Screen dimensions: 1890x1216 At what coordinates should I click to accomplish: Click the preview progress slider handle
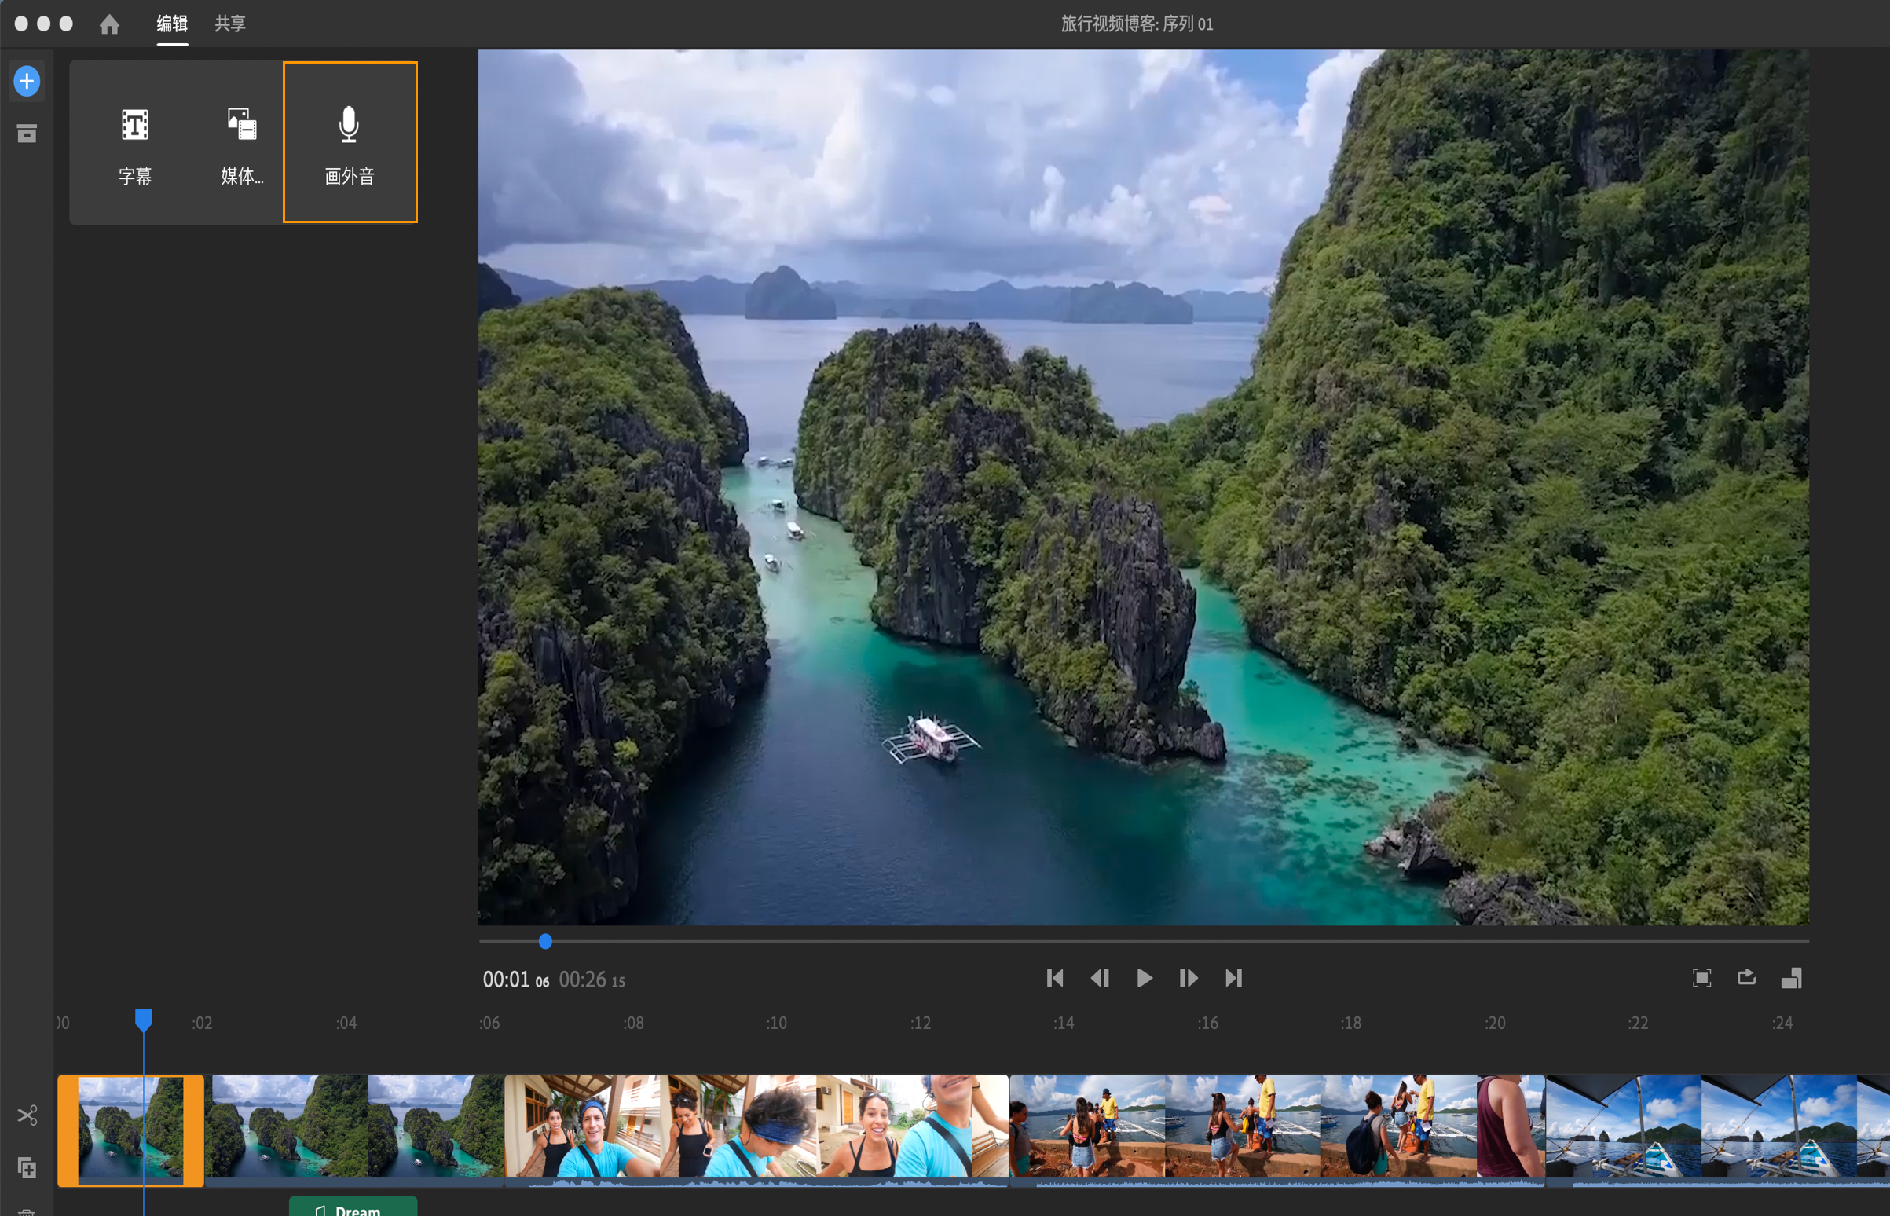pyautogui.click(x=544, y=941)
